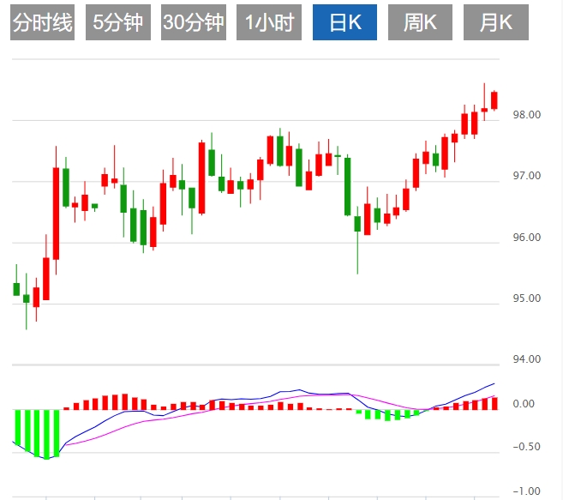This screenshot has width=563, height=500.
Task: Click the rightmost red MACD histogram bar
Action: (494, 403)
